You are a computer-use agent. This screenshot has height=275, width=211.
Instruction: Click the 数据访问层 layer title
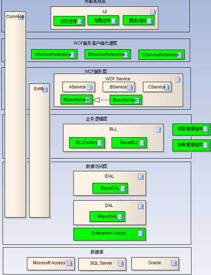(x=96, y=166)
